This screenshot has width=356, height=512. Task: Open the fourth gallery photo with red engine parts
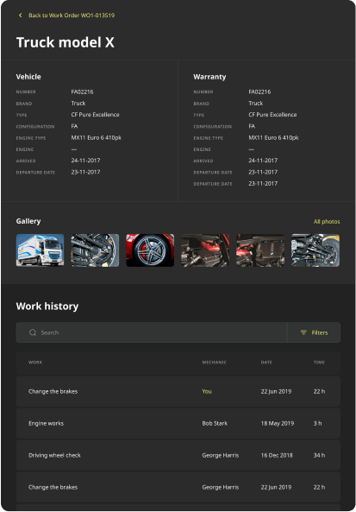coord(205,250)
